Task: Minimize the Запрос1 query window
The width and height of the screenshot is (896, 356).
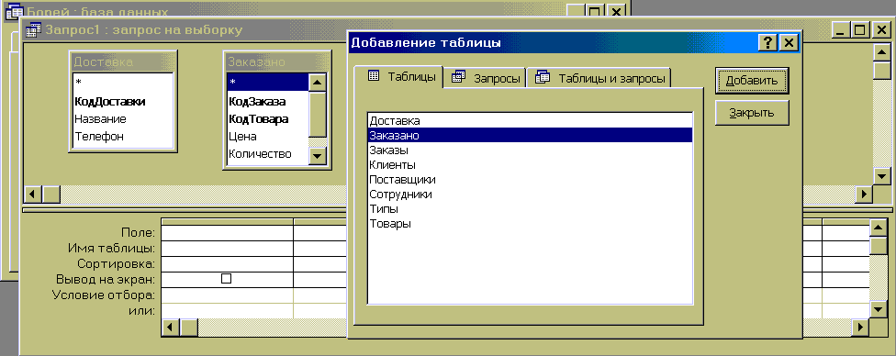Action: point(841,29)
